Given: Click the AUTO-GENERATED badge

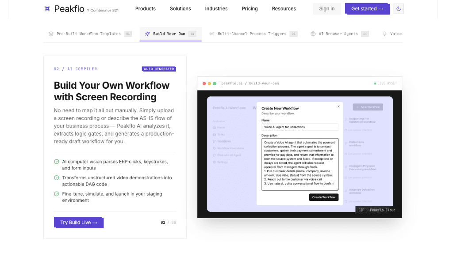Looking at the screenshot, I should (159, 69).
